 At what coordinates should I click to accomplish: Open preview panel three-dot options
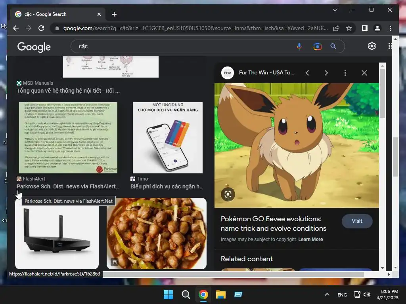(x=345, y=73)
